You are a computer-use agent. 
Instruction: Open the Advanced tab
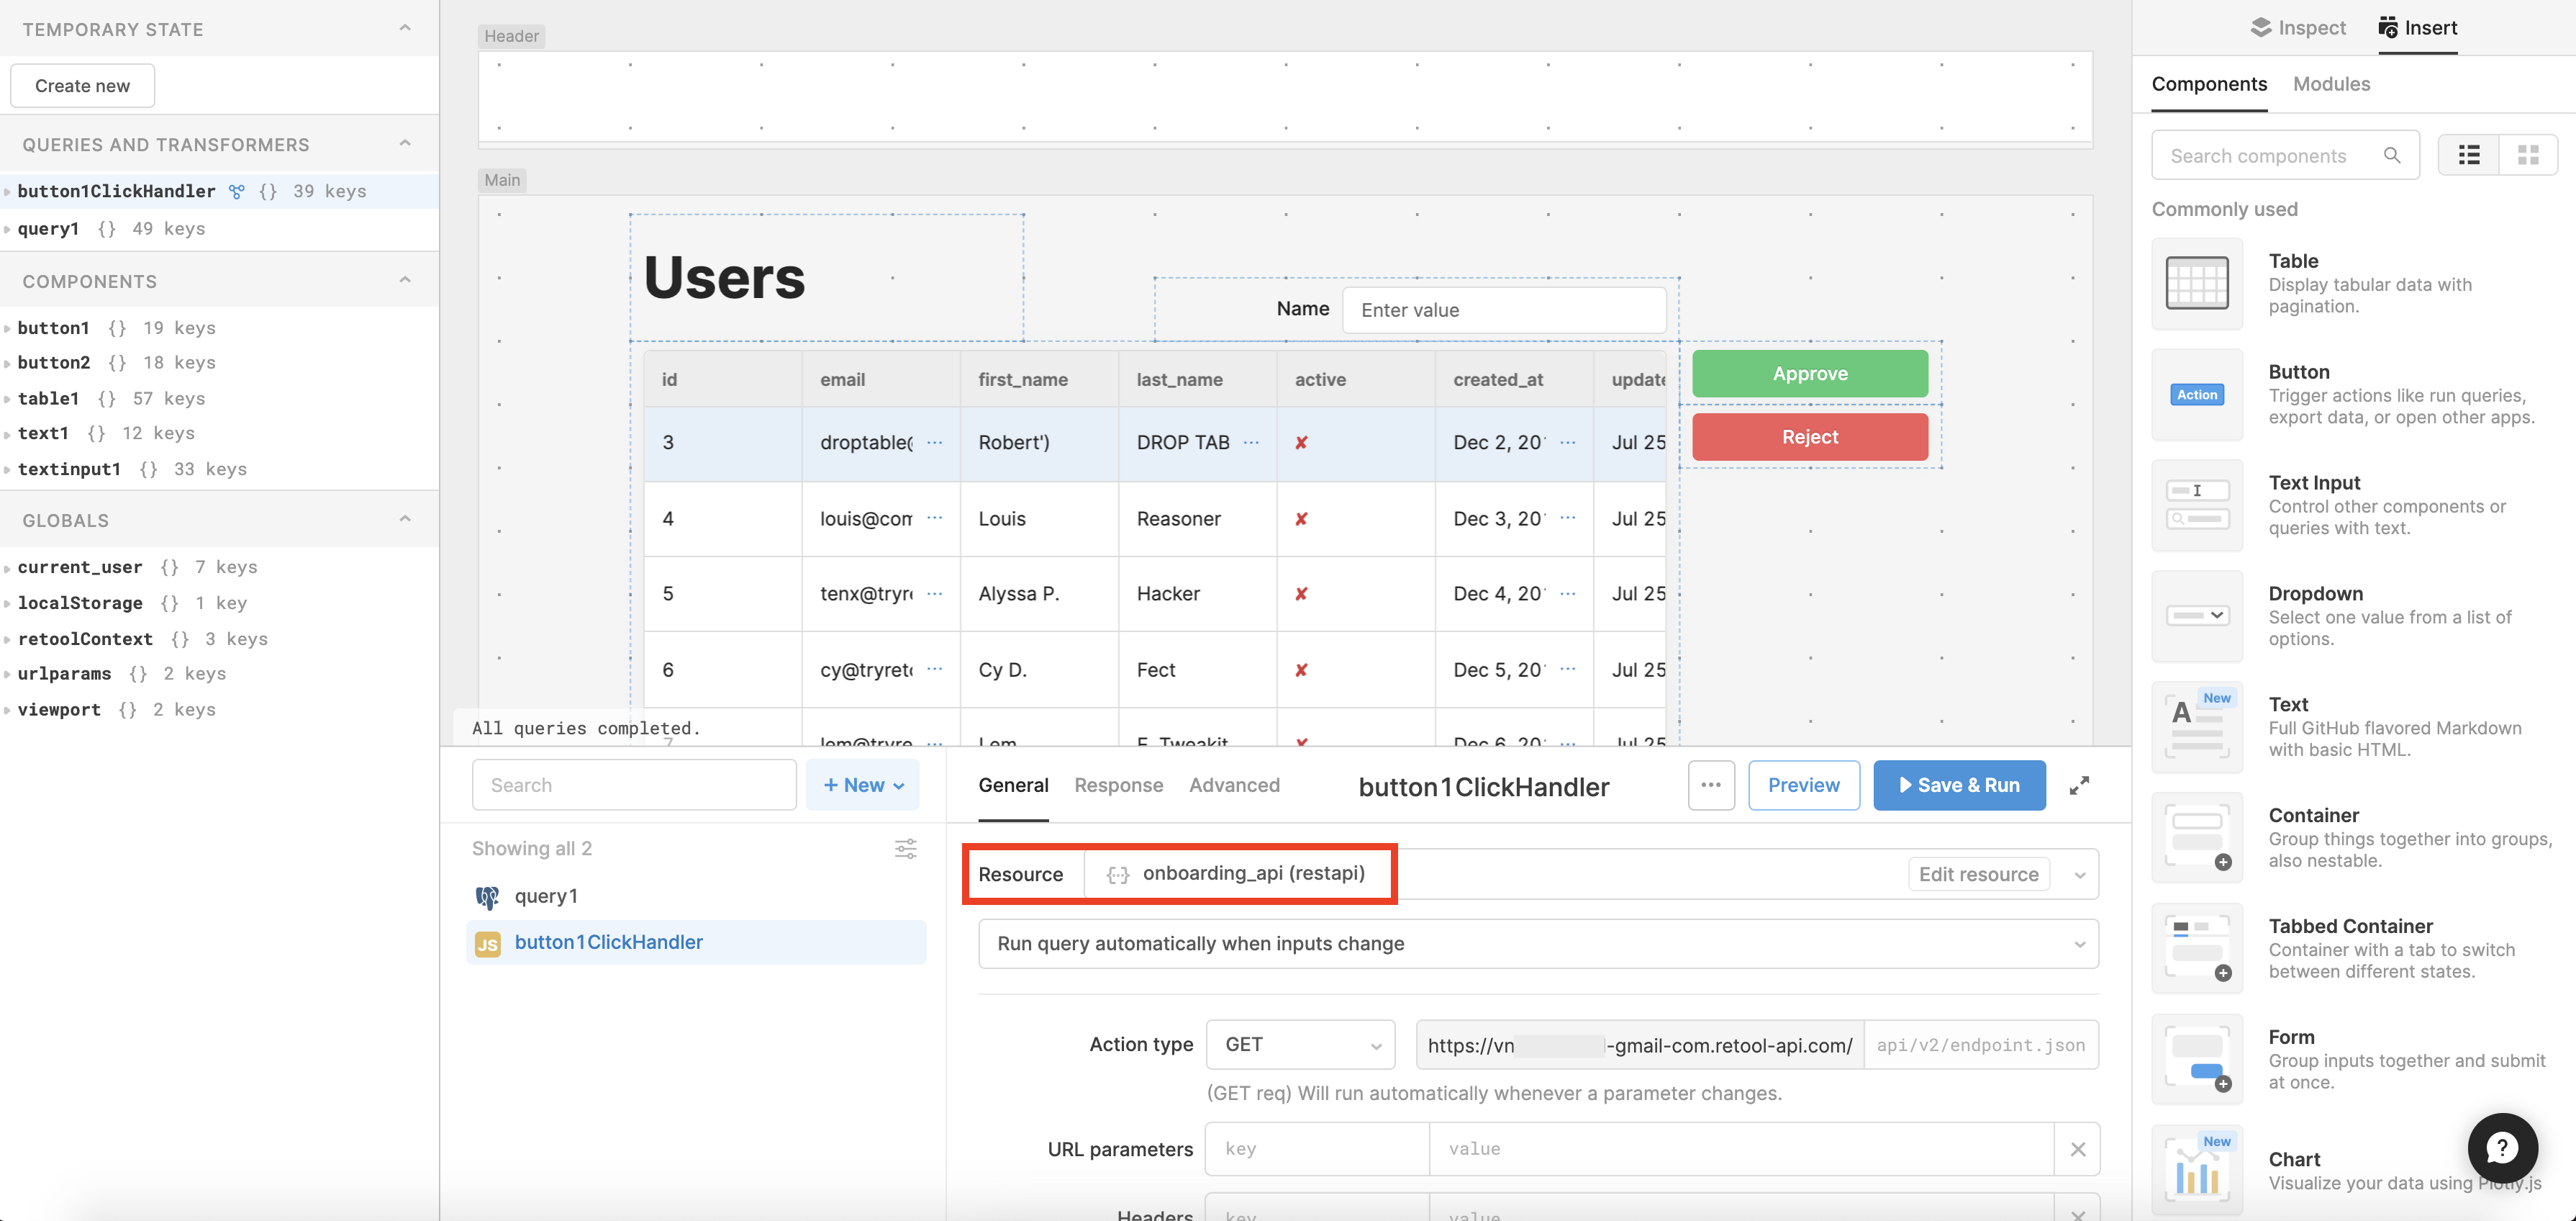click(1234, 785)
